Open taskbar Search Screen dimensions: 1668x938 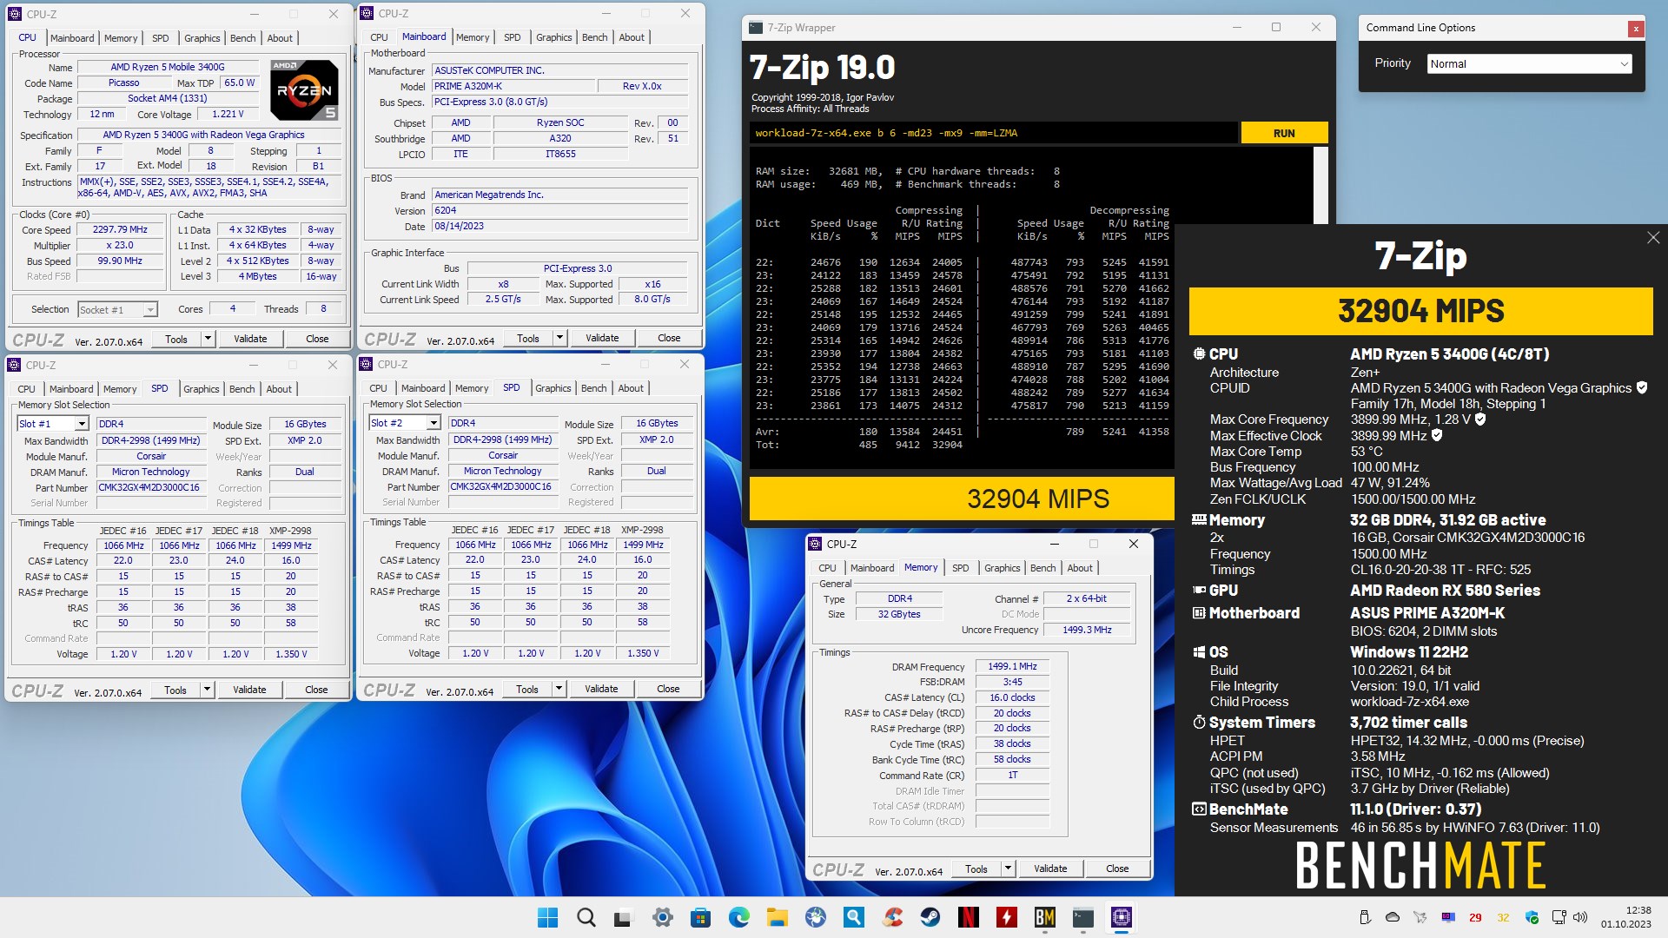click(x=586, y=917)
